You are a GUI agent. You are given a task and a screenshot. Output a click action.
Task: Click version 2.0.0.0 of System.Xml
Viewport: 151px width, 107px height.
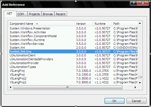81,48
